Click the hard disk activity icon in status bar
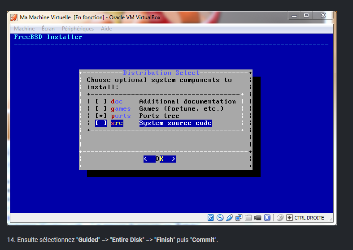353x250 pixels. point(210,218)
